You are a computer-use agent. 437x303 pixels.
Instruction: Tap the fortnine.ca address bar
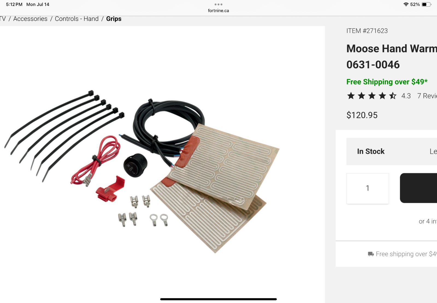[x=218, y=11]
